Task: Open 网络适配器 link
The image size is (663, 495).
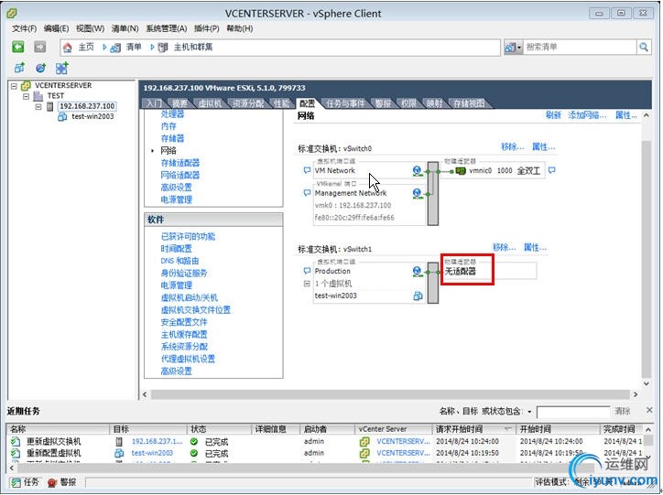Action: [x=180, y=176]
